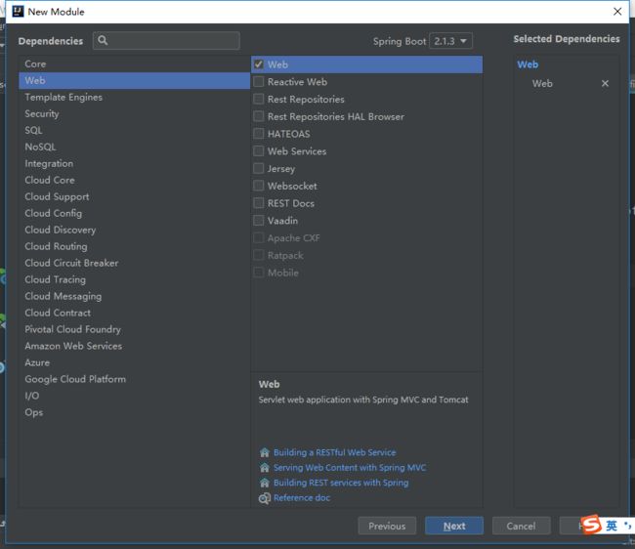Click the disabled Mobile checkbox
The image size is (635, 549).
(x=258, y=273)
